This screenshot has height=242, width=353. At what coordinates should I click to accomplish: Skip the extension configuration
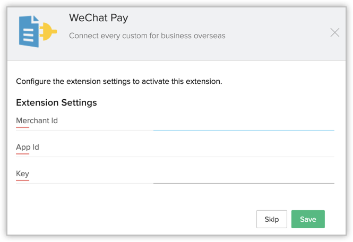coord(271,219)
